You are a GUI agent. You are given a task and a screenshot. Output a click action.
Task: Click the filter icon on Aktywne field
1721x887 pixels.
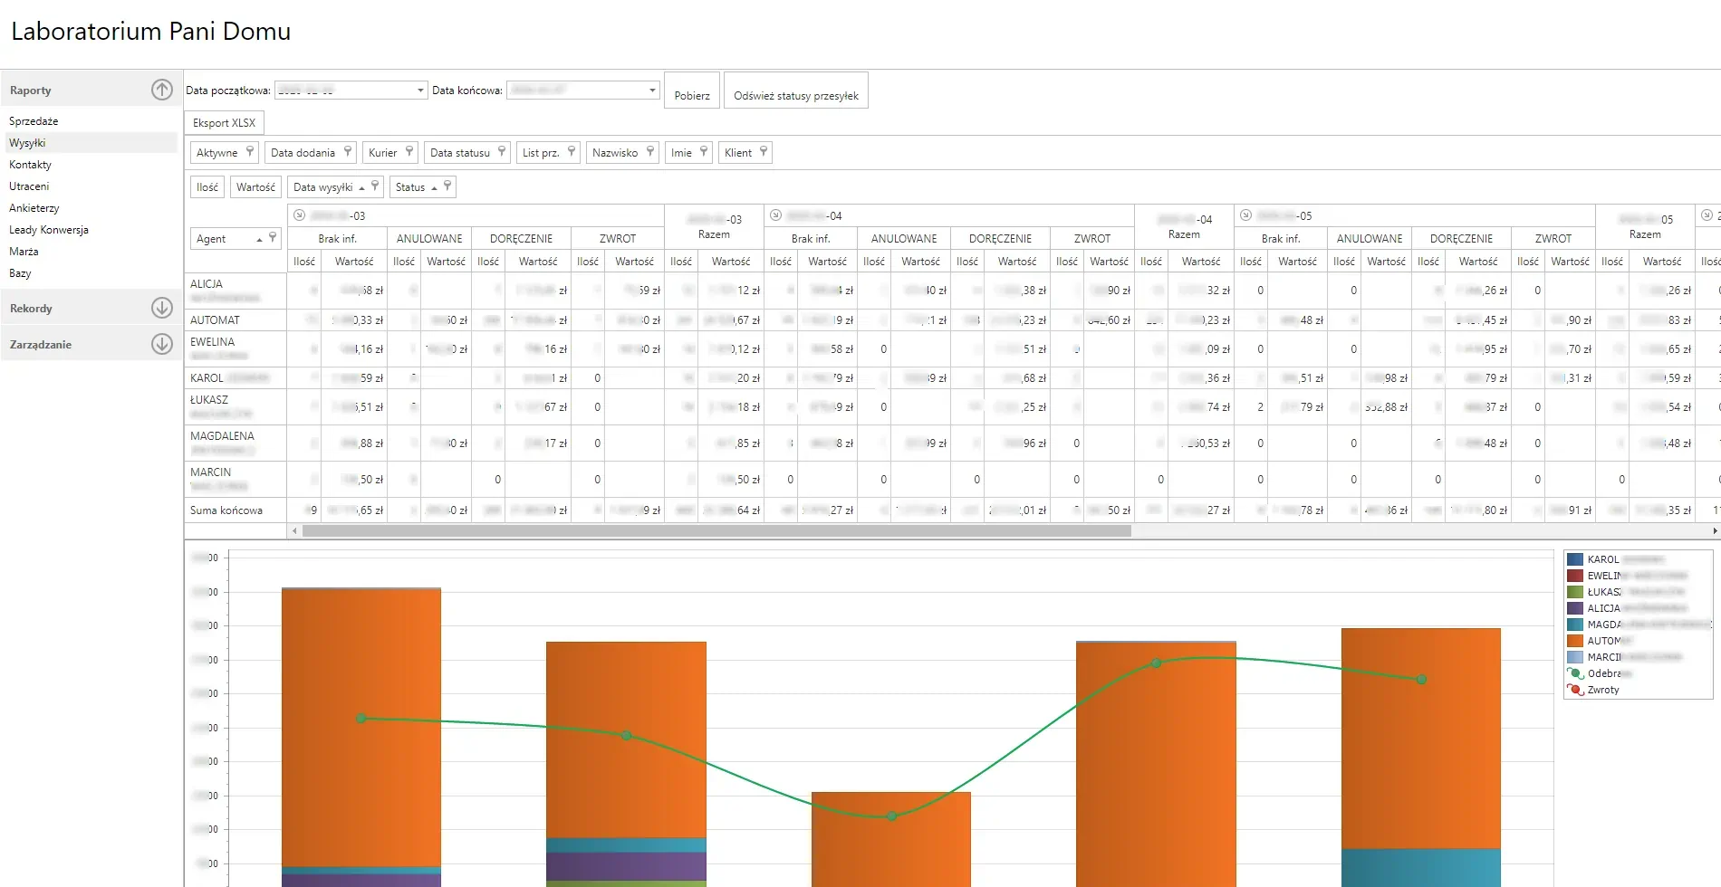[x=250, y=152]
